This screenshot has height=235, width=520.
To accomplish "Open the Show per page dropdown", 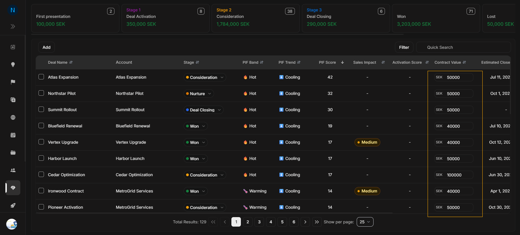I will coord(365,222).
